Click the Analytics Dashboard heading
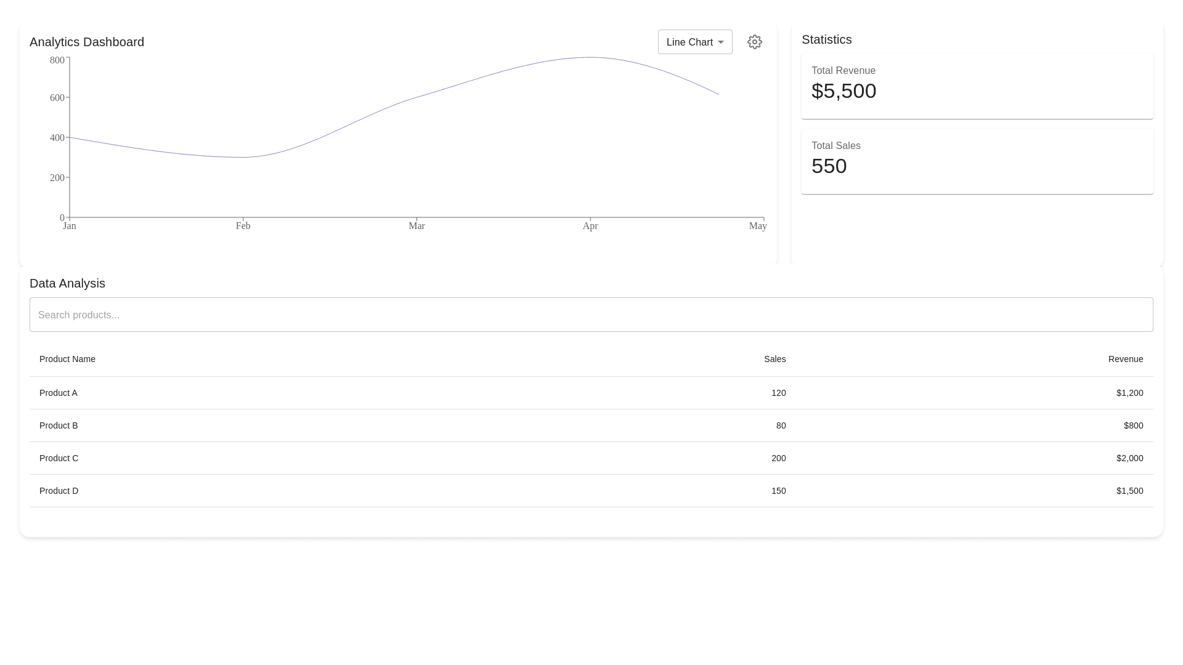Viewport: 1183px width, 665px height. (x=87, y=42)
